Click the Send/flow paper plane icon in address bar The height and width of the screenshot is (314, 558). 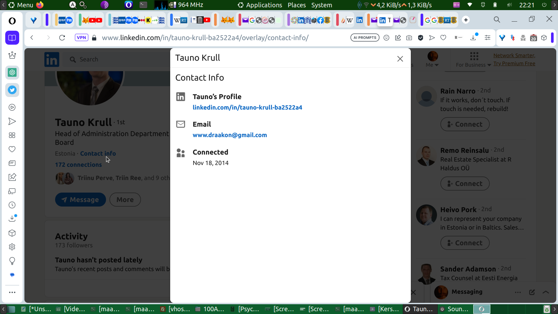pos(432,38)
